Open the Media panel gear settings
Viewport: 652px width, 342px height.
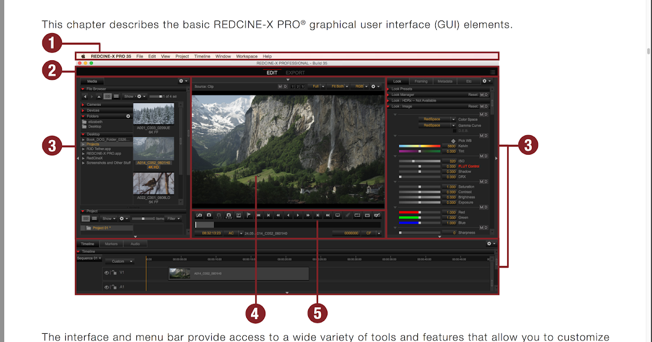click(x=183, y=81)
